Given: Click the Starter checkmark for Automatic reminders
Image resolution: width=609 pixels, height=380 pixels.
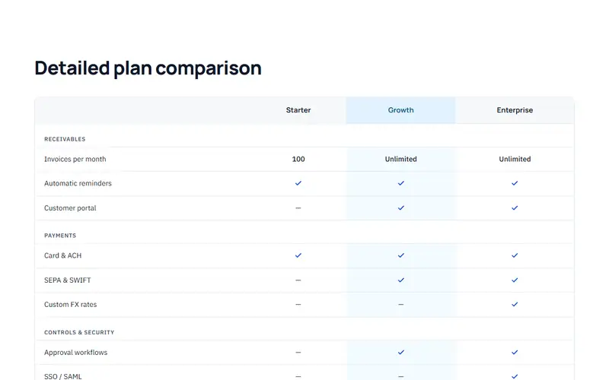Looking at the screenshot, I should pyautogui.click(x=298, y=183).
